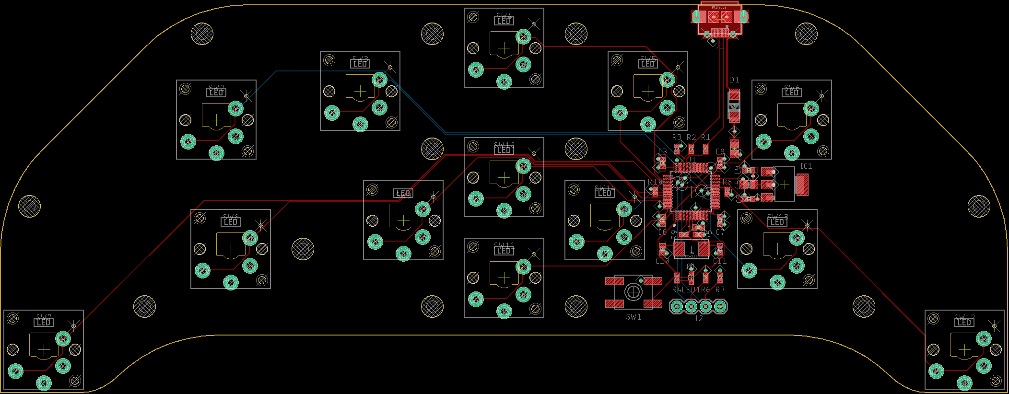
Task: Select the SW3 key switch footprint
Action: click(x=360, y=91)
